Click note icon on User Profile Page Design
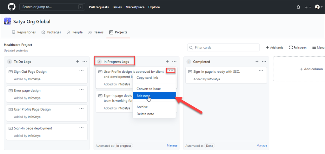325x154 pixels. [10, 110]
